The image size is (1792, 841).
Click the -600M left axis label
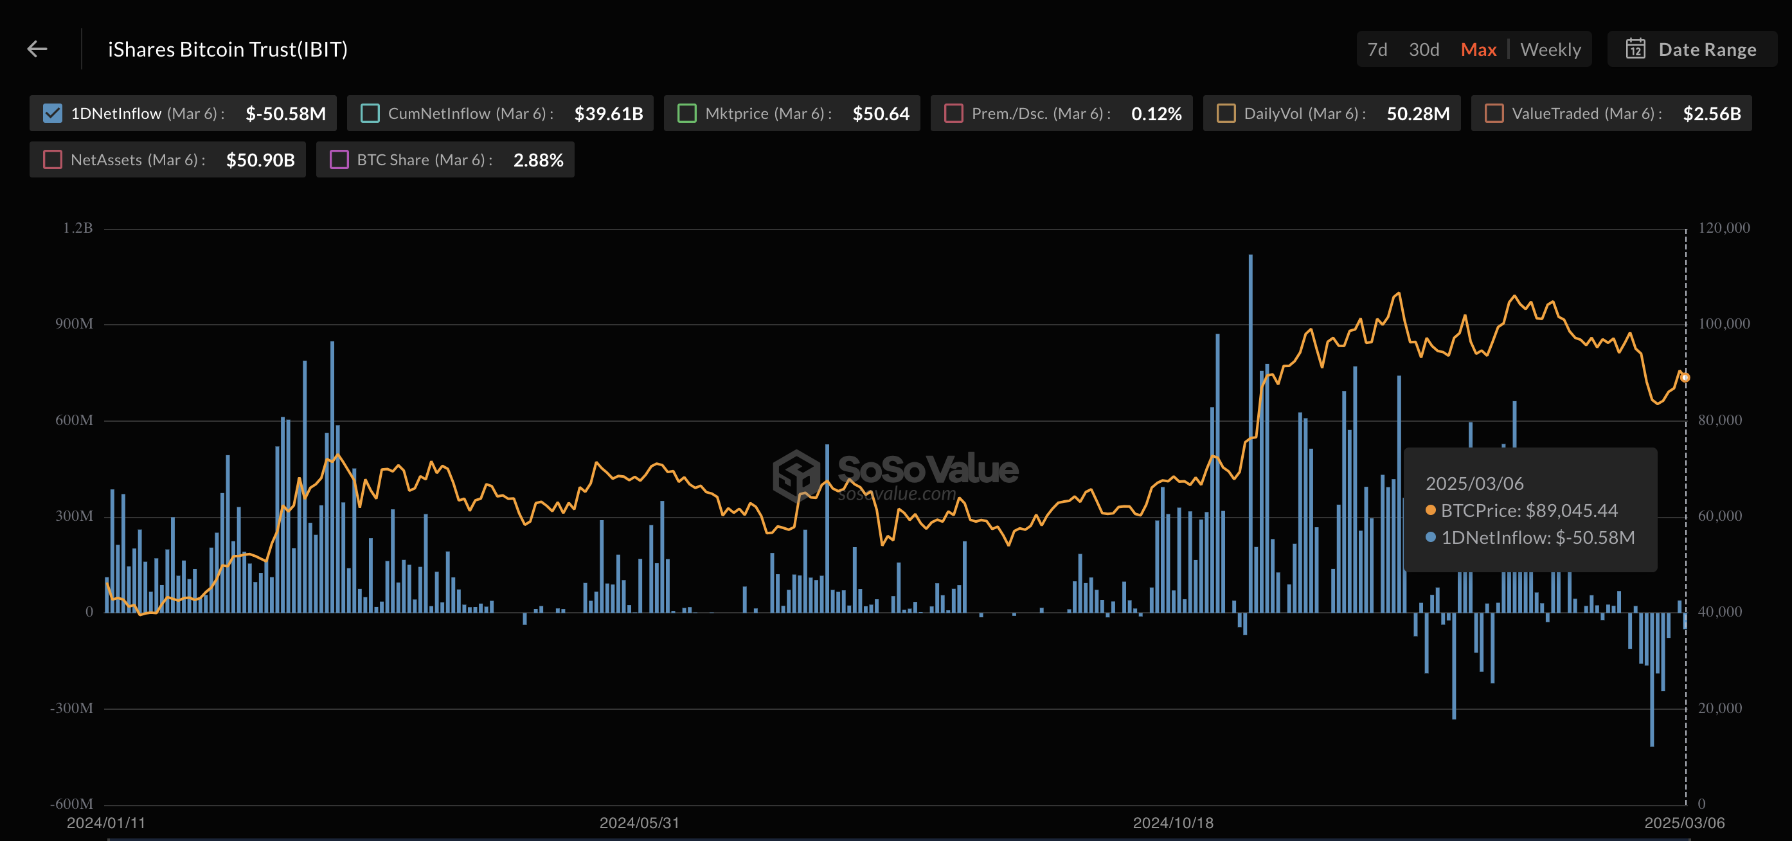[x=71, y=804]
